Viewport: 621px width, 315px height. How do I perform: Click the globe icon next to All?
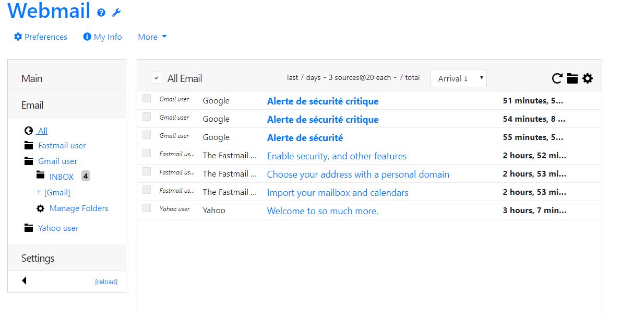click(x=29, y=131)
